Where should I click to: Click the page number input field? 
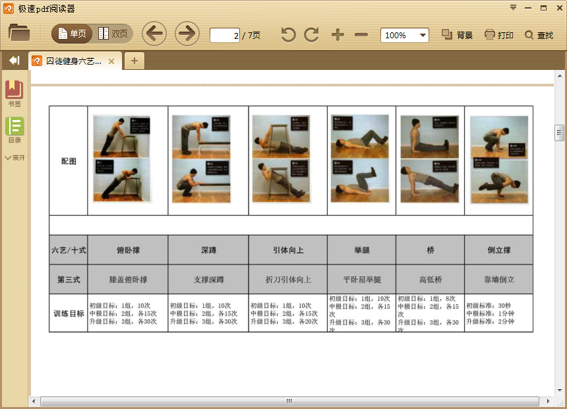(x=225, y=36)
